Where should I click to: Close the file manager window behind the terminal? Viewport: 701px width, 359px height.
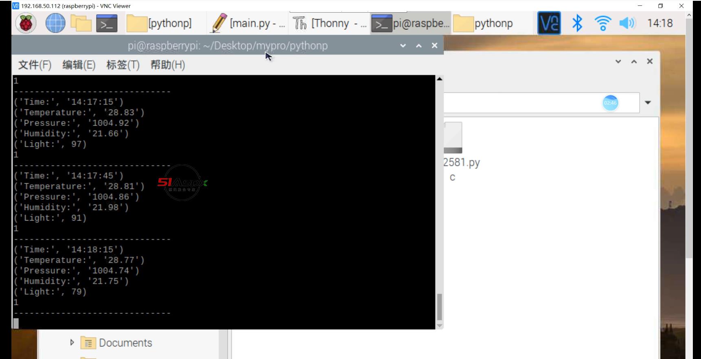pos(650,62)
